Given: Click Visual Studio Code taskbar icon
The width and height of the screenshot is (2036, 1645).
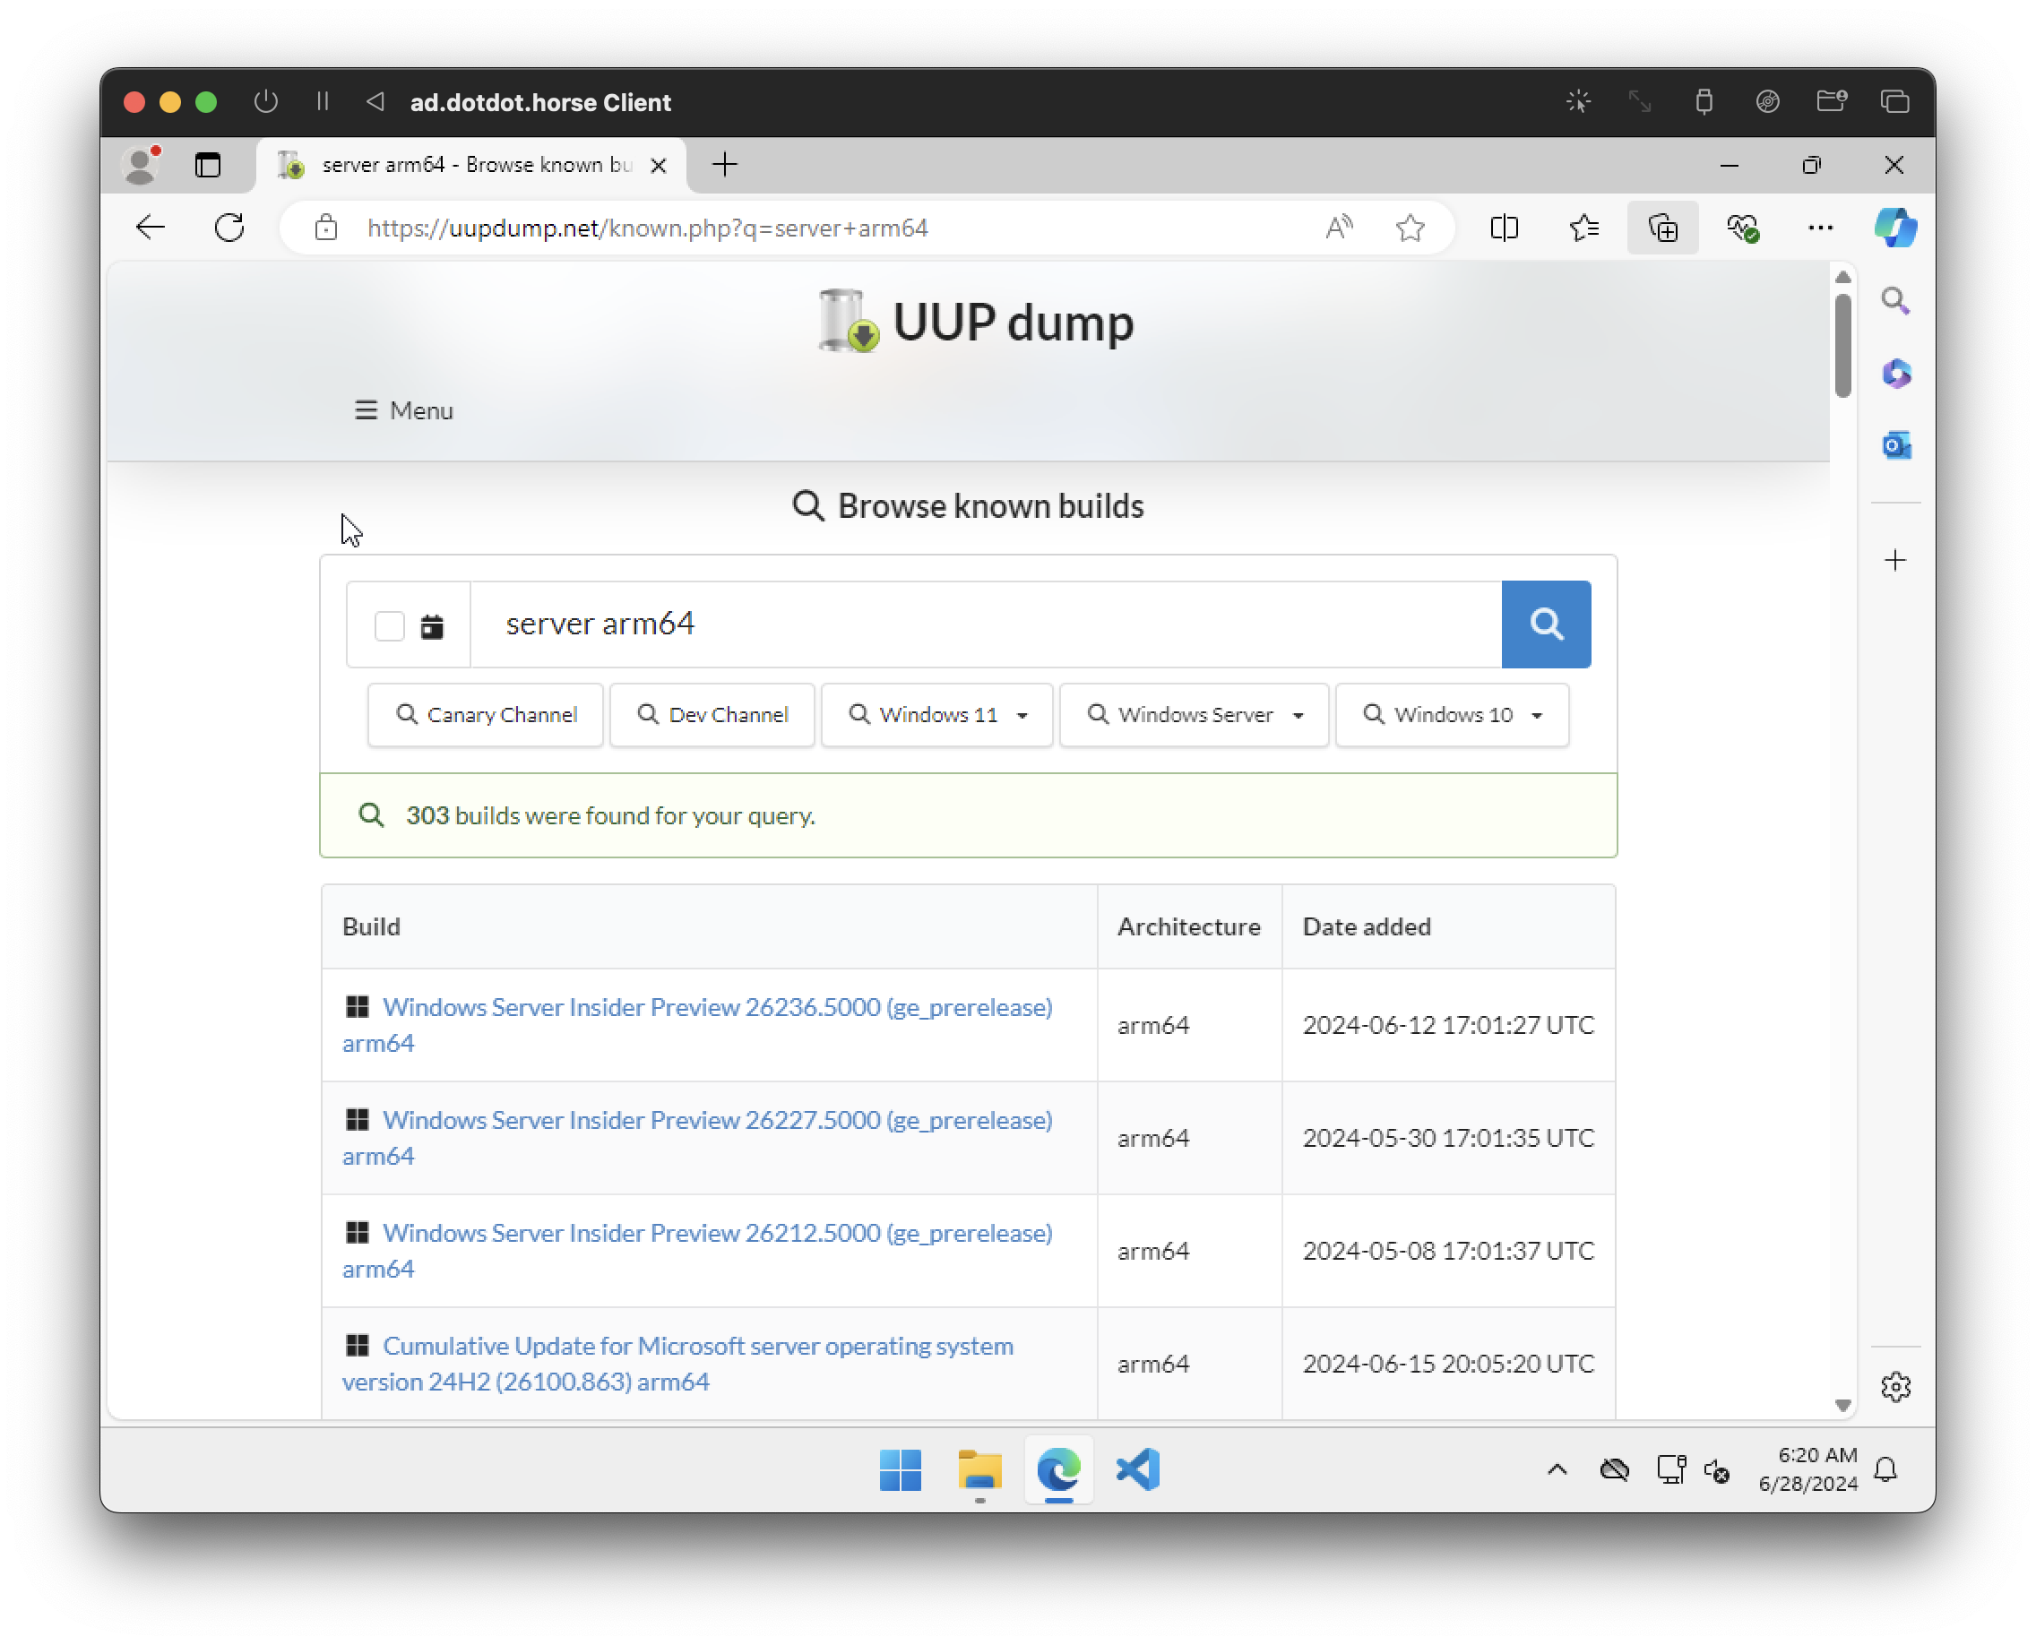Looking at the screenshot, I should 1138,1467.
